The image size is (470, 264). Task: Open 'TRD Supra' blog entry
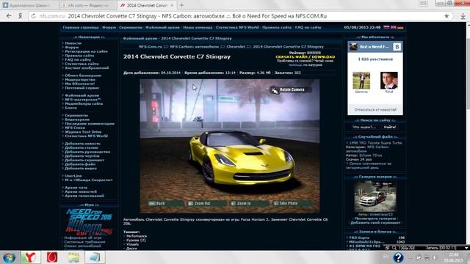click(359, 238)
